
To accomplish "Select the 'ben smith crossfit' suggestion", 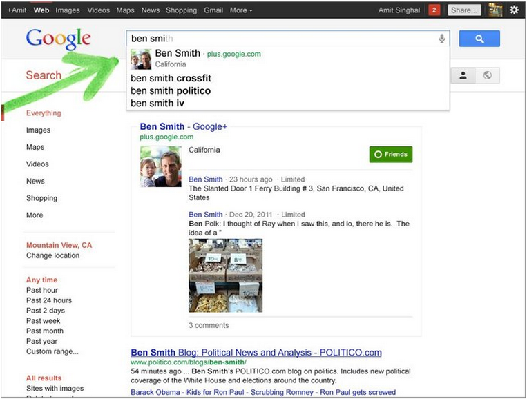I will [171, 79].
